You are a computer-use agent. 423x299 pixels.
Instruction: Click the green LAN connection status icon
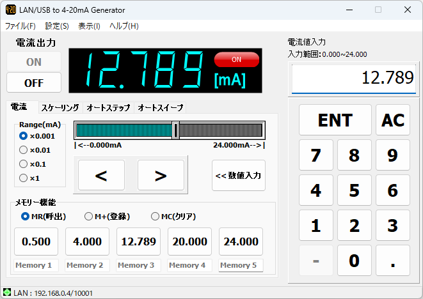(x=7, y=292)
